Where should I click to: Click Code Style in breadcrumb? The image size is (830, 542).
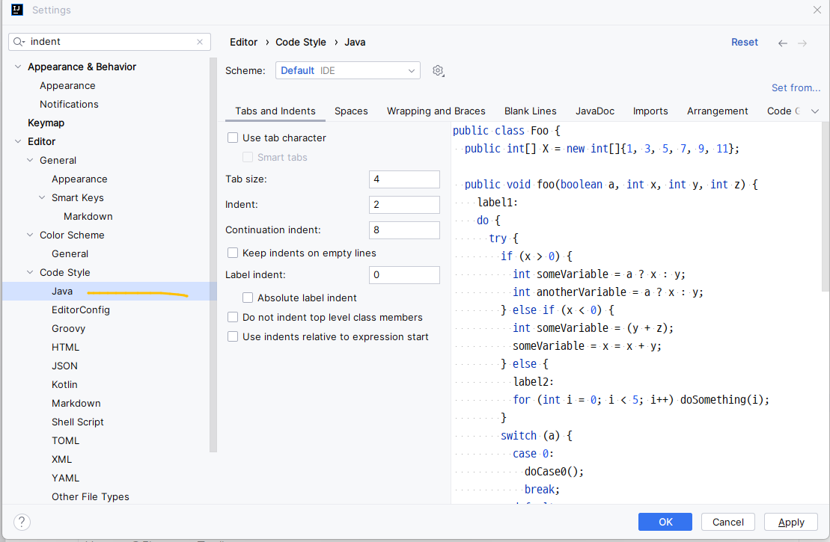[301, 43]
